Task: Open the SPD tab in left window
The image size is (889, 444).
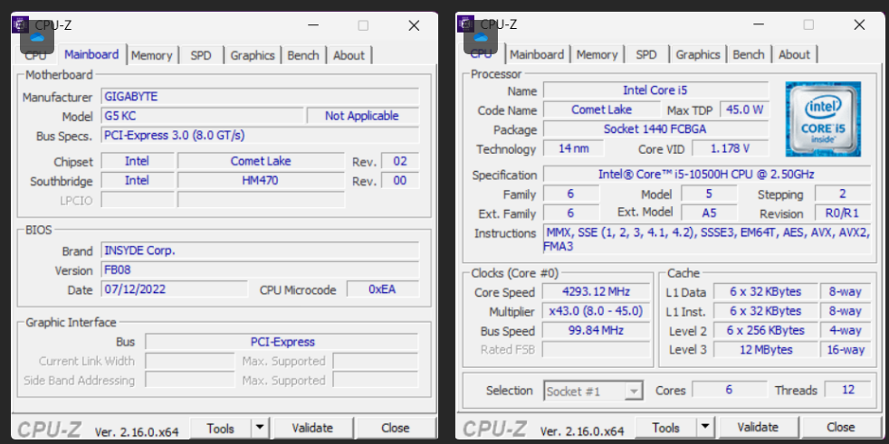Action: click(x=201, y=55)
